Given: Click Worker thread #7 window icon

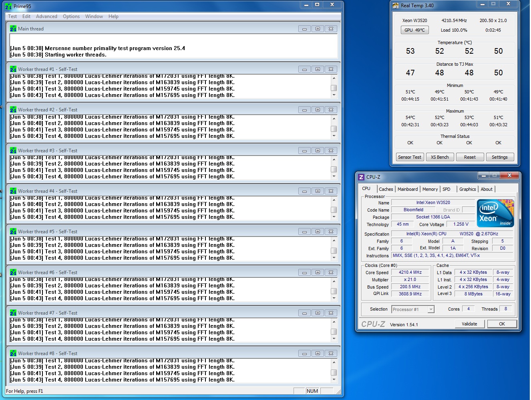Looking at the screenshot, I should pyautogui.click(x=13, y=313).
